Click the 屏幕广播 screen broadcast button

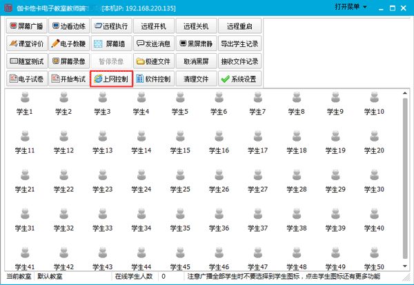[x=27, y=26]
